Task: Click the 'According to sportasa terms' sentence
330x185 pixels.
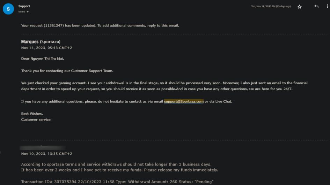Action: click(116, 164)
